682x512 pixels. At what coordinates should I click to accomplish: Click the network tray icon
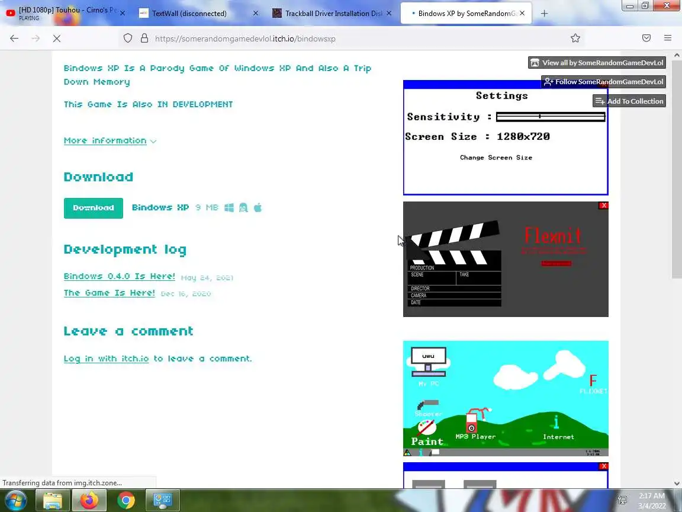(x=623, y=500)
